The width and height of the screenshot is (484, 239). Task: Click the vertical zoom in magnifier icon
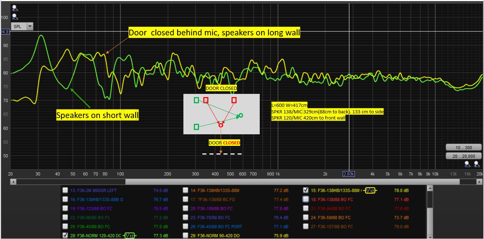click(15, 8)
